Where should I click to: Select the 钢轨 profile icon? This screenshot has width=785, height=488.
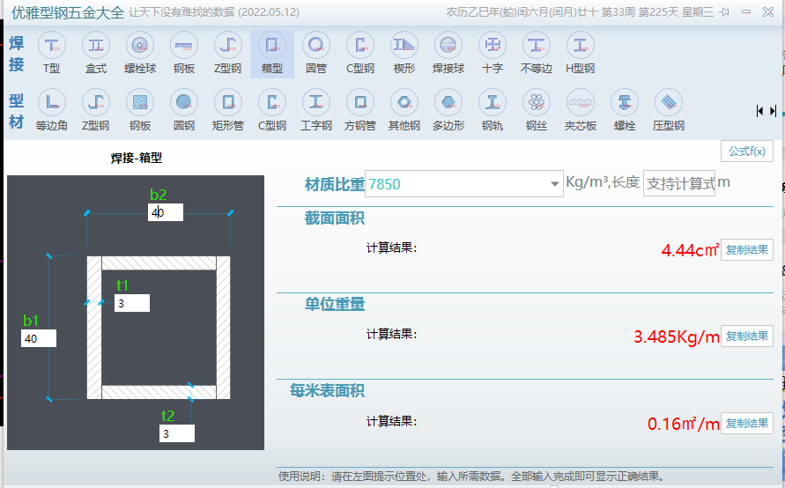tap(492, 110)
